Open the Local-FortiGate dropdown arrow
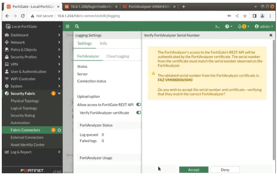This screenshot has height=179, width=277. coord(60,27)
